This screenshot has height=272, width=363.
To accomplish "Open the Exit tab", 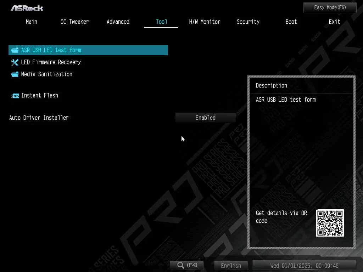I will [x=334, y=22].
